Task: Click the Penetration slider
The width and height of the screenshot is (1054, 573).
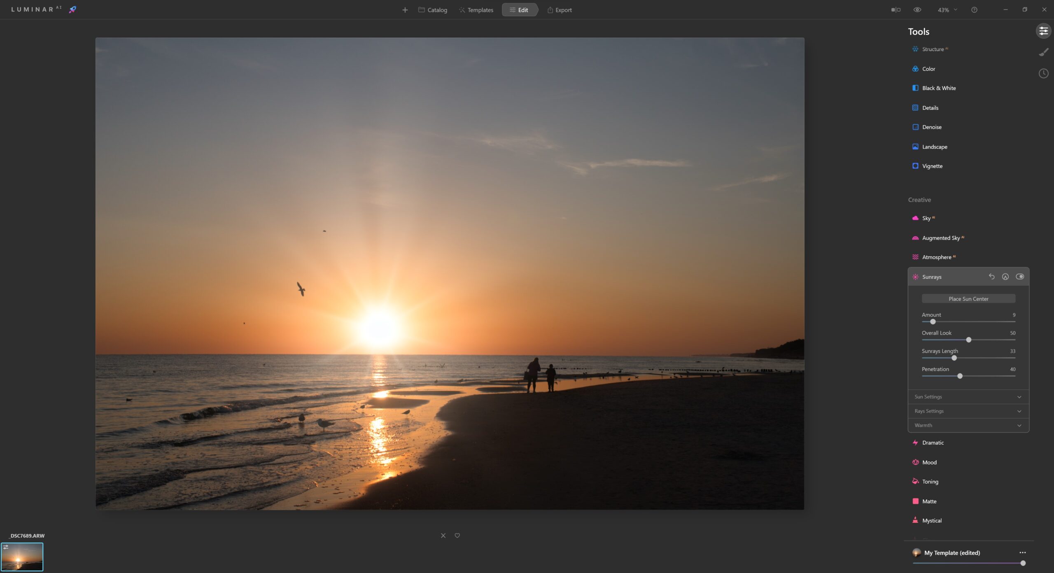Action: [968, 376]
